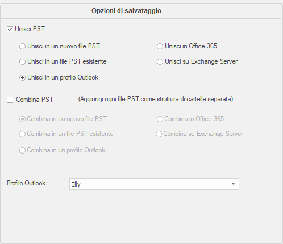Click the Elly profile combo box field
The width and height of the screenshot is (283, 244).
(x=154, y=184)
